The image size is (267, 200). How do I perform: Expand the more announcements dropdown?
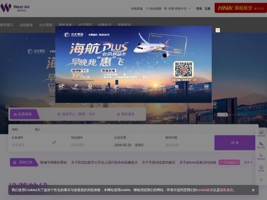coord(248,162)
